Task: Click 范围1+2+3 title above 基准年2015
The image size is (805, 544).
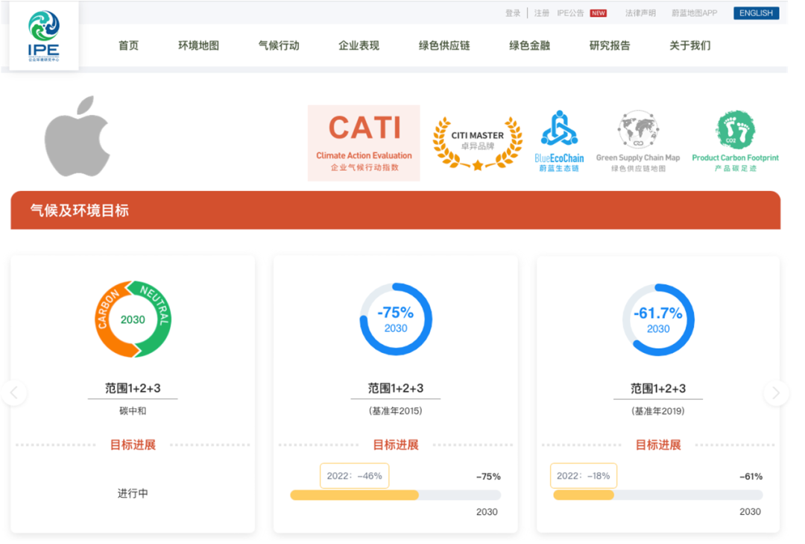Action: click(x=396, y=388)
